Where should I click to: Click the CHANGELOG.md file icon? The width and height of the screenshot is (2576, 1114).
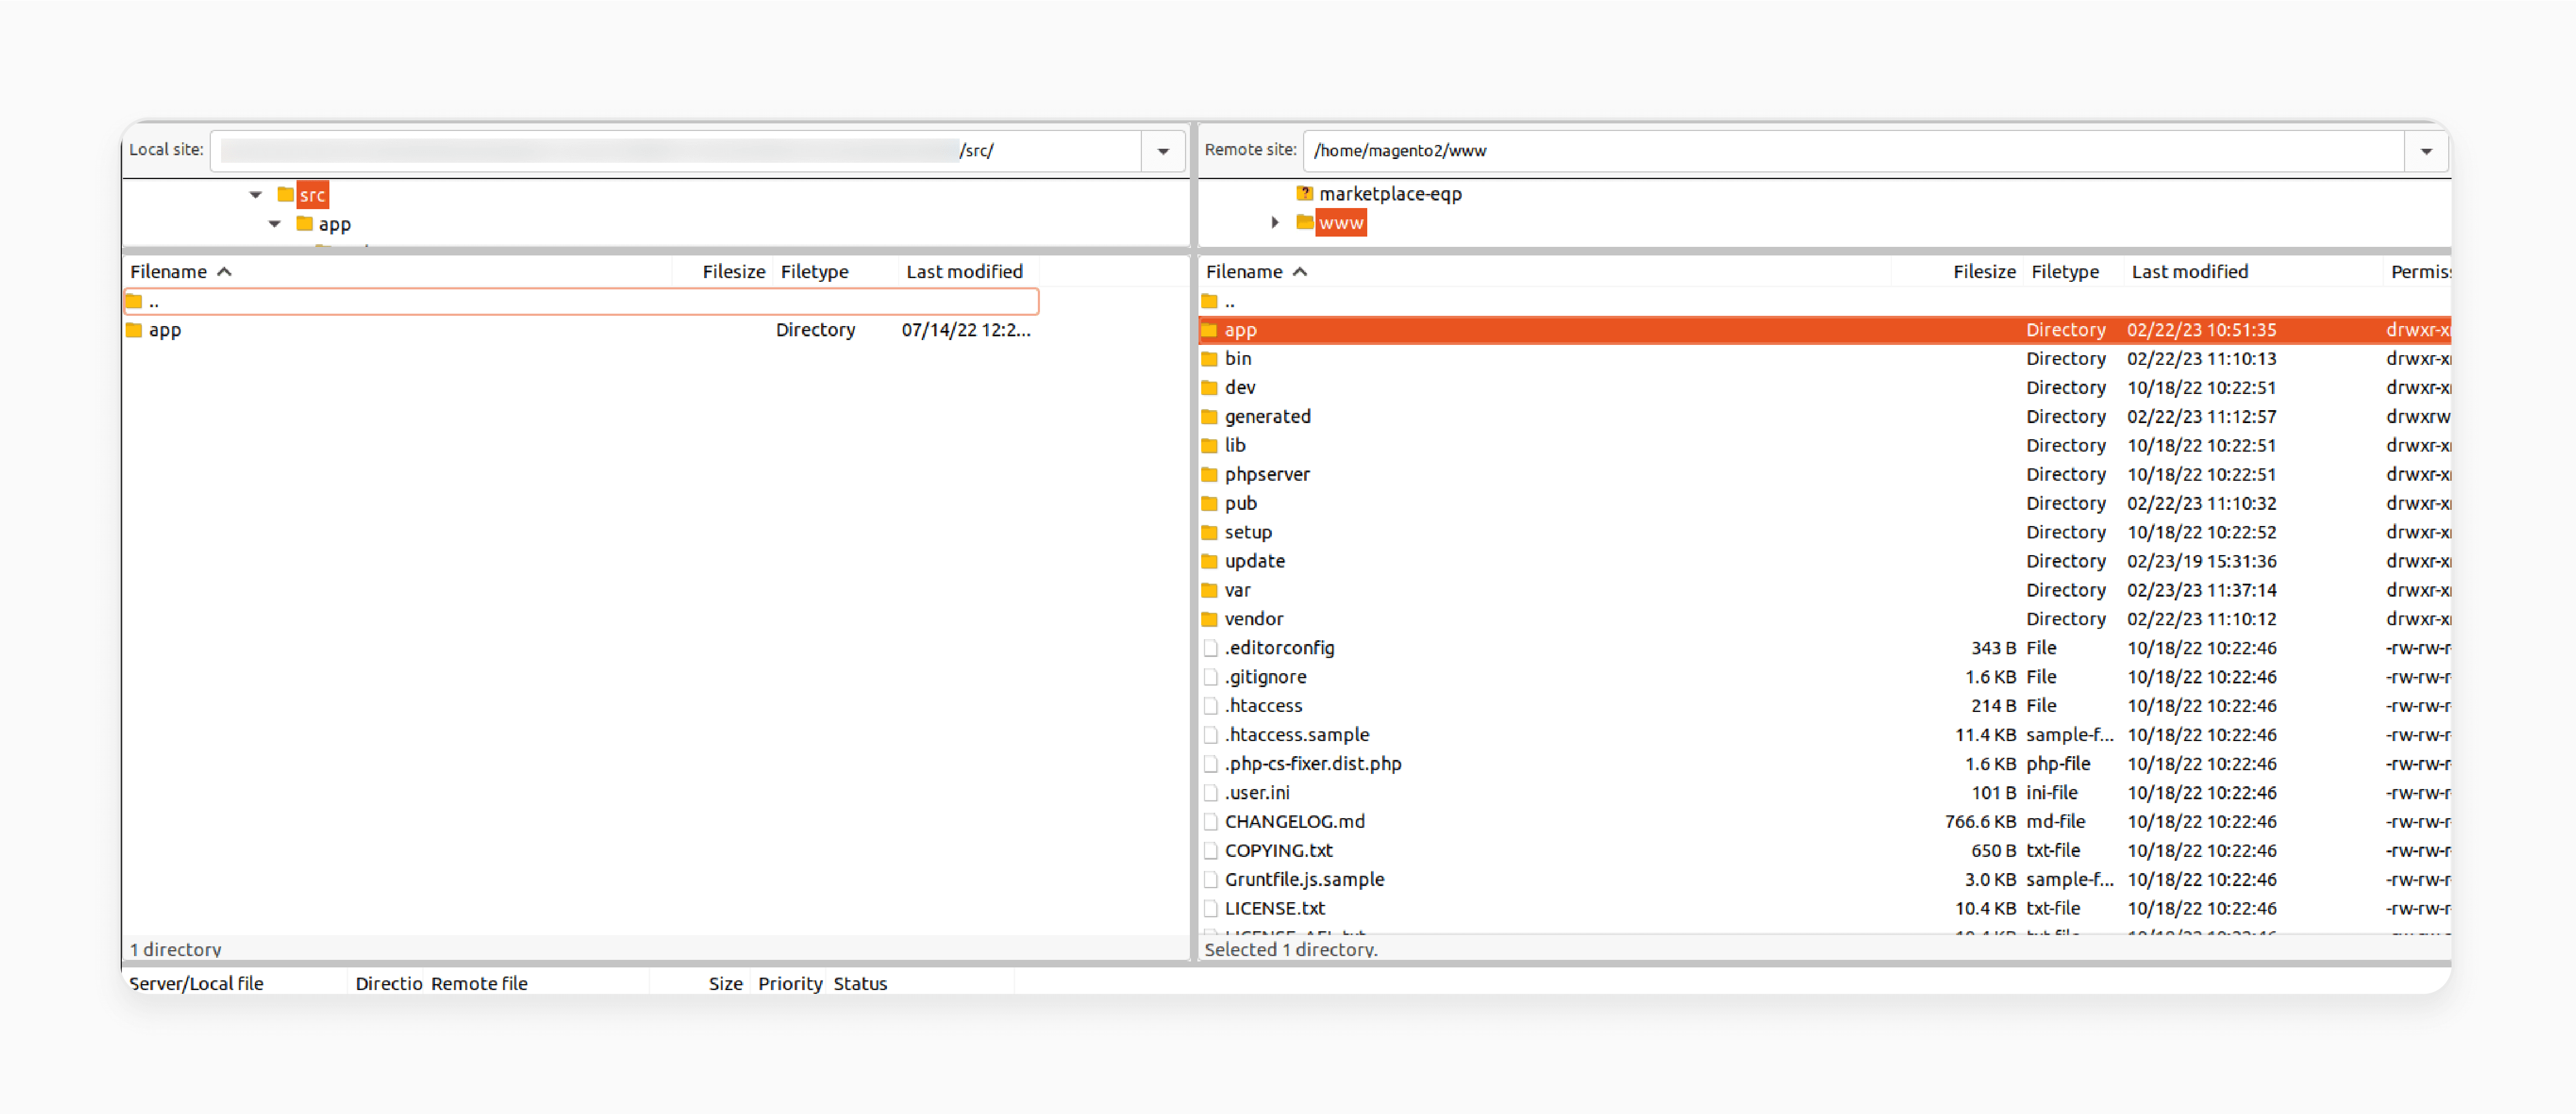[1210, 823]
